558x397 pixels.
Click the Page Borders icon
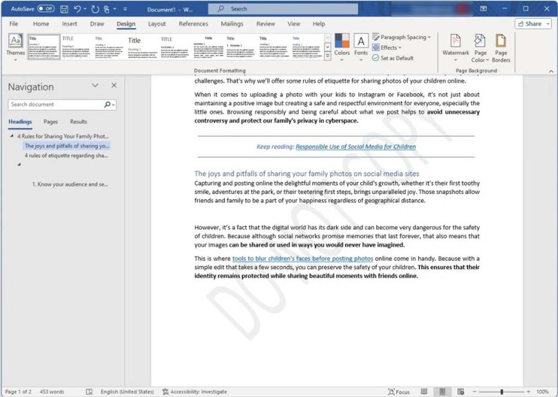click(501, 48)
